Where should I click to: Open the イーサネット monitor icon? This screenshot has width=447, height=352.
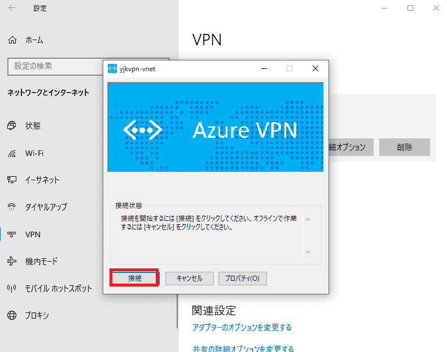pyautogui.click(x=12, y=180)
